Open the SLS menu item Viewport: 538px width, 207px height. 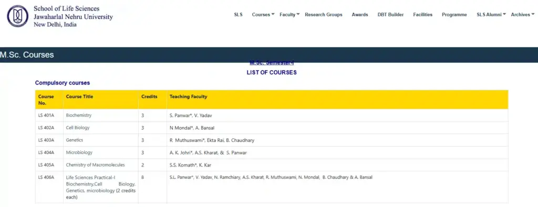coord(238,15)
